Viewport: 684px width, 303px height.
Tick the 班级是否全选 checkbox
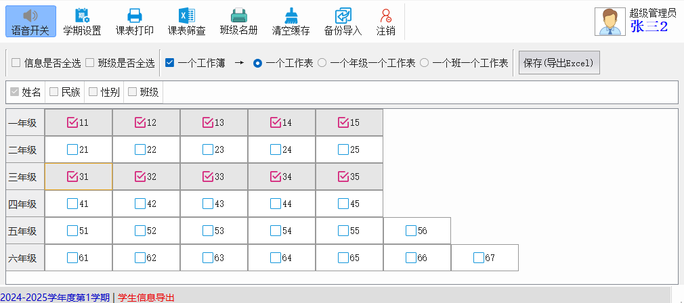point(89,63)
